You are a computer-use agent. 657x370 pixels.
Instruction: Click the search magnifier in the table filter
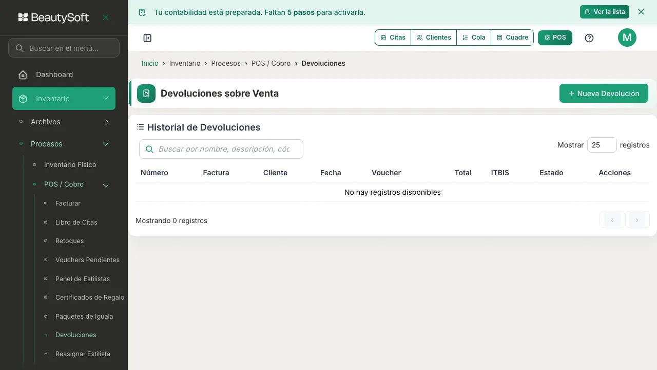click(x=150, y=149)
